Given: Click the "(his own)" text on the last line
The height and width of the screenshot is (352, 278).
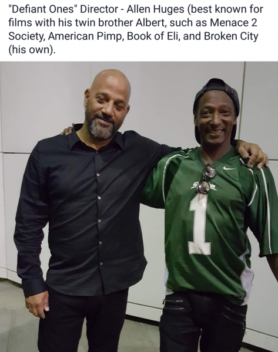Looking at the screenshot, I should coord(32,50).
